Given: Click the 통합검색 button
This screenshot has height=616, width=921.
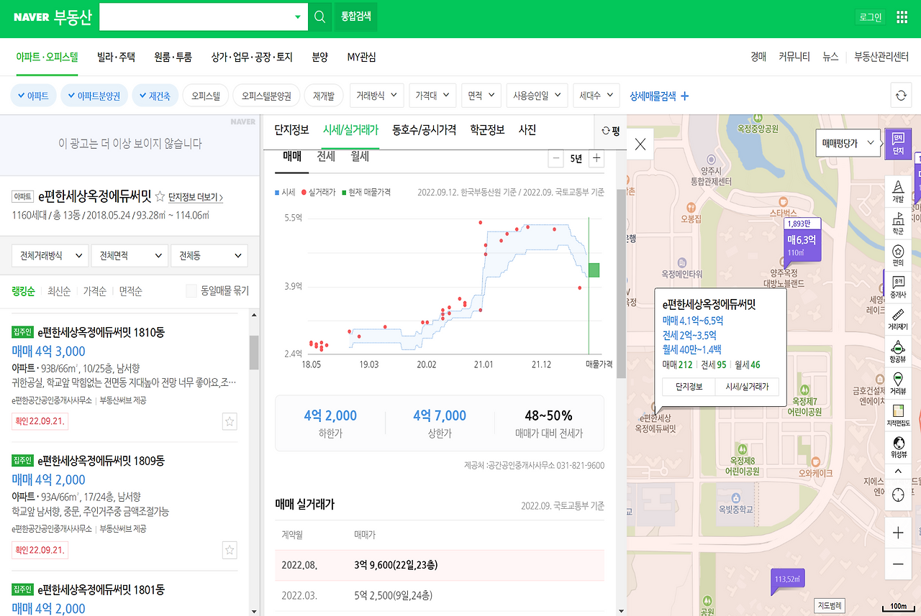Looking at the screenshot, I should point(355,17).
